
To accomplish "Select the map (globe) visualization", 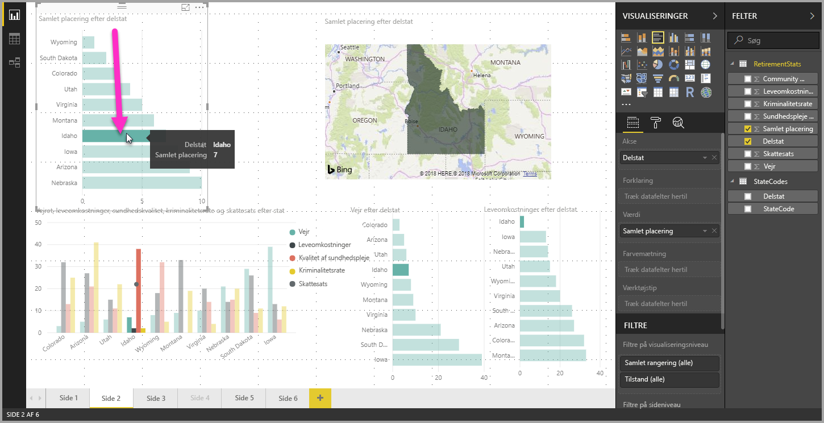I will [x=706, y=65].
